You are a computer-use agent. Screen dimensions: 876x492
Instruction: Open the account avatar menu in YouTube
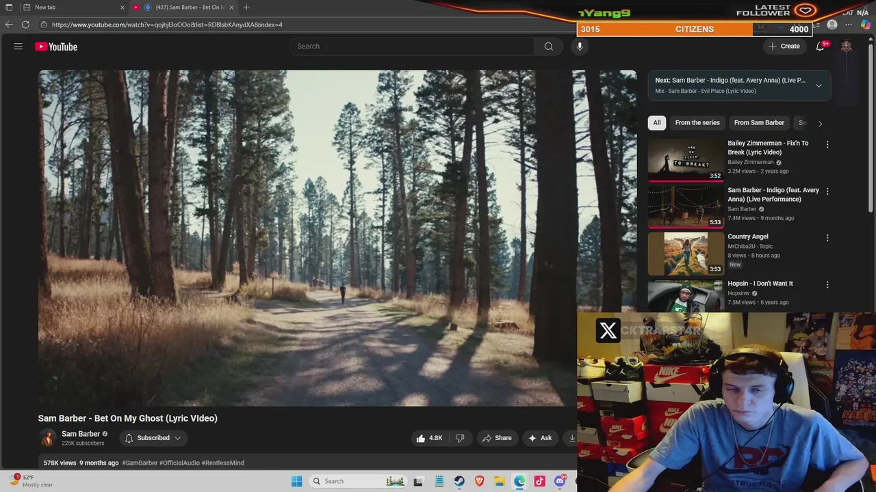pyautogui.click(x=847, y=46)
